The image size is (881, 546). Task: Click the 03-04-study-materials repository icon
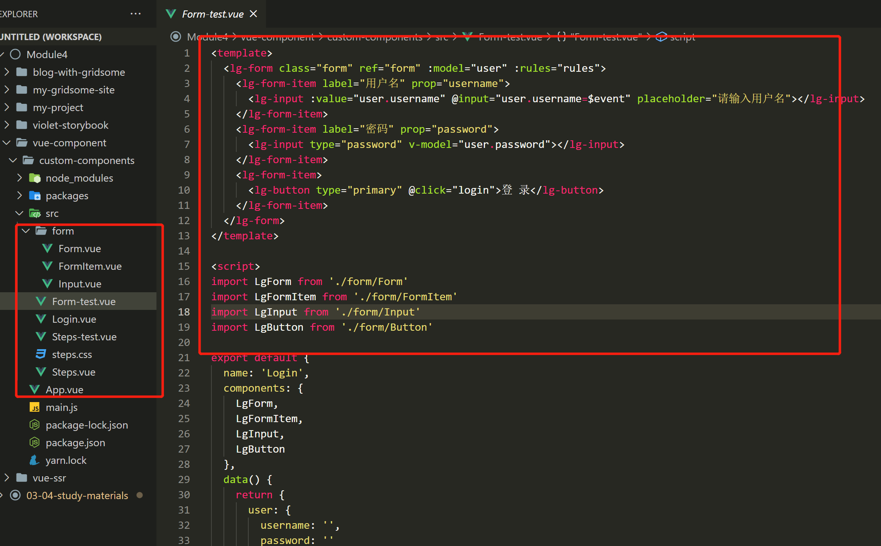tap(15, 495)
